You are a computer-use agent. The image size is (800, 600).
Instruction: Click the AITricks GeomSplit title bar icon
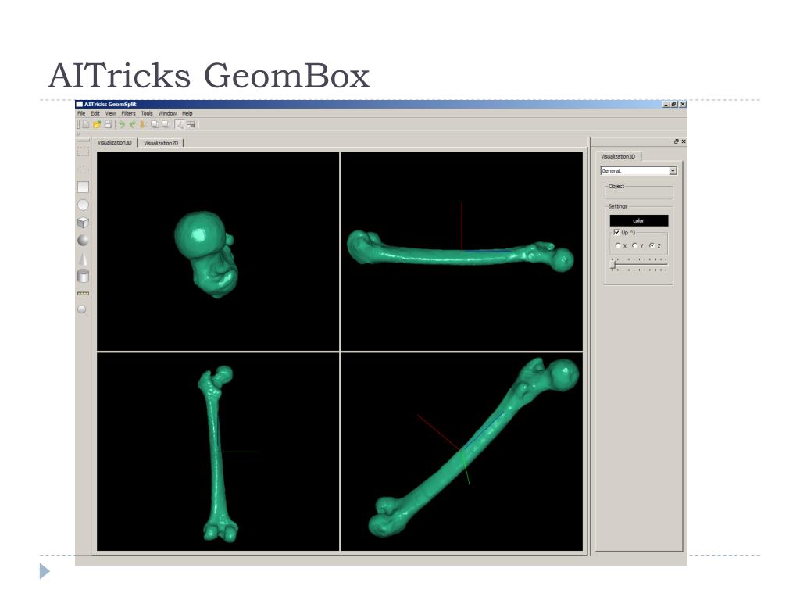[80, 104]
